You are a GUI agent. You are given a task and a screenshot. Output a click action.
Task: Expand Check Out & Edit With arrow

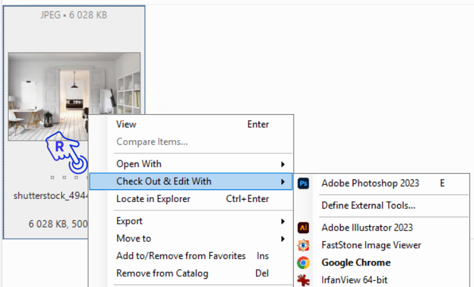pyautogui.click(x=283, y=182)
